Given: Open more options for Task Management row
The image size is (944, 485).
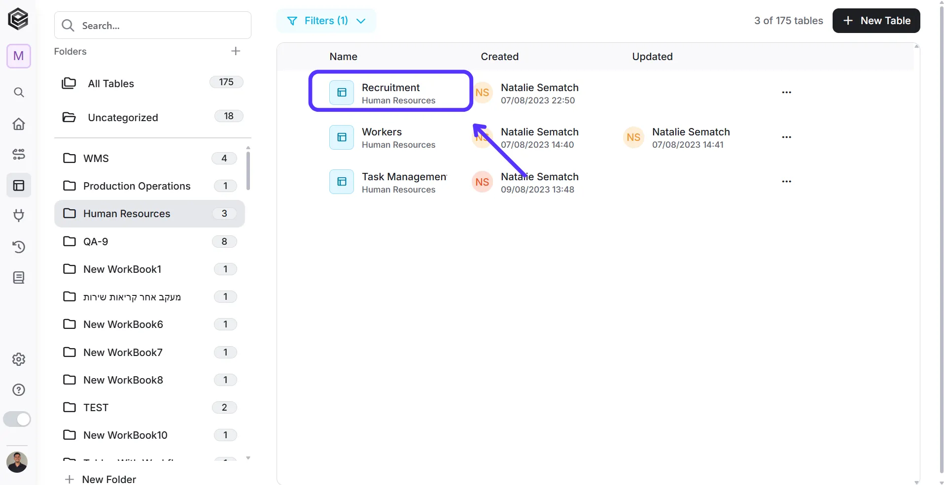Looking at the screenshot, I should pos(787,182).
